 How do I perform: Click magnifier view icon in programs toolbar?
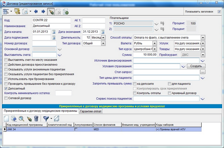pos(21,119)
